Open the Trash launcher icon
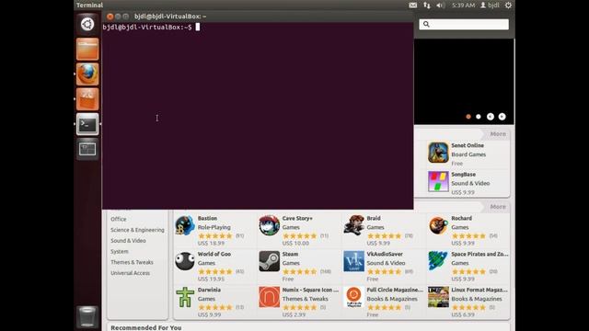589x331 pixels. [87, 316]
